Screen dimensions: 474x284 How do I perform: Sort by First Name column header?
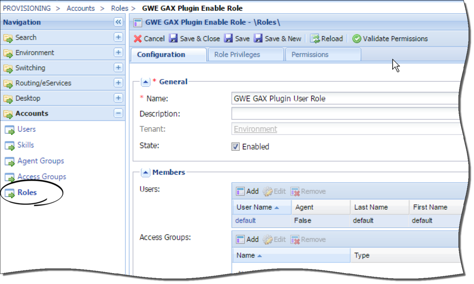435,207
